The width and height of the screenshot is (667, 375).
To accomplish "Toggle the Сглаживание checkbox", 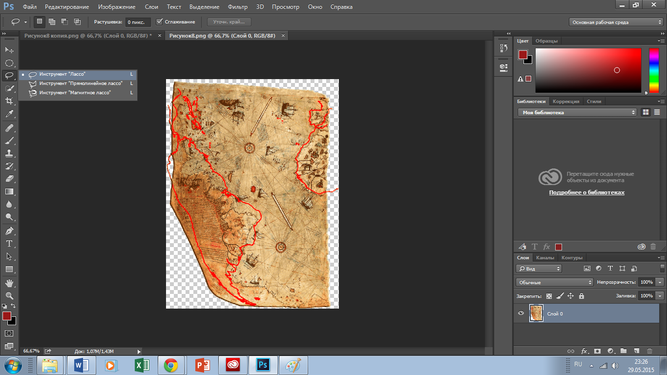I will [x=159, y=21].
